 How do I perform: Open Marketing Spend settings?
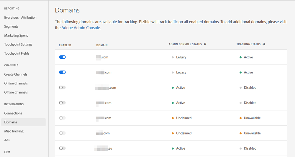(x=16, y=35)
